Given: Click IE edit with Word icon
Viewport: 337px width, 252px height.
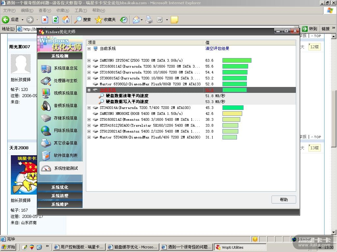Looking at the screenshot, I should [x=160, y=20].
